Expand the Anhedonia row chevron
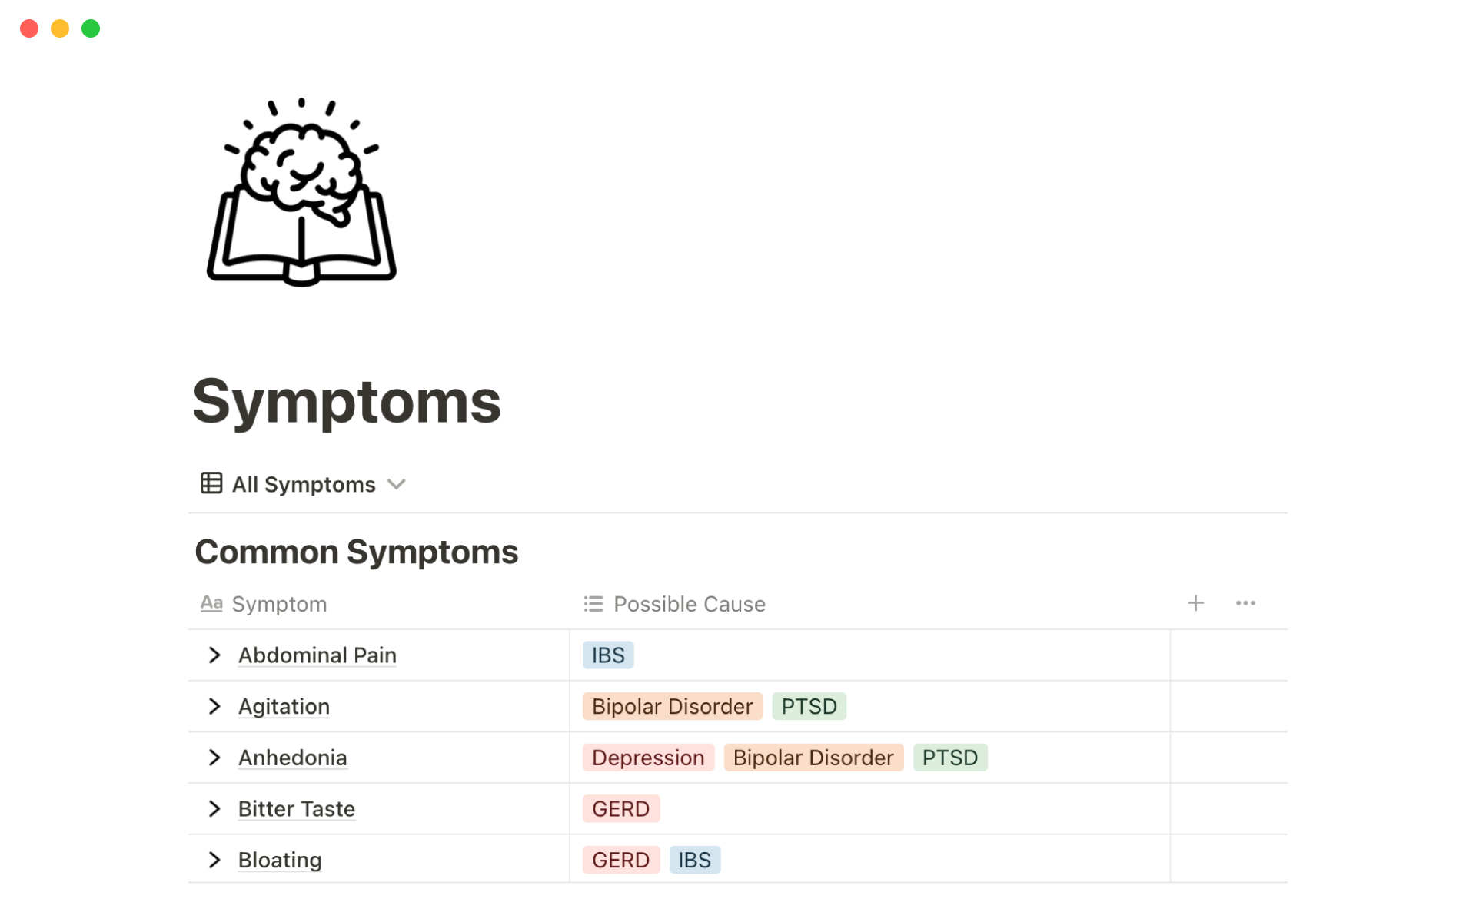 pos(214,758)
